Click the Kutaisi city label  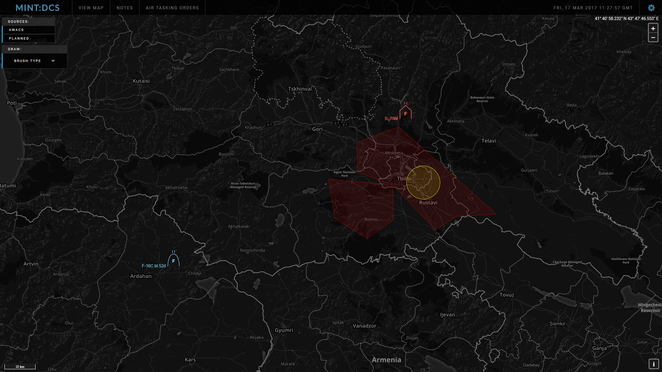coord(141,81)
